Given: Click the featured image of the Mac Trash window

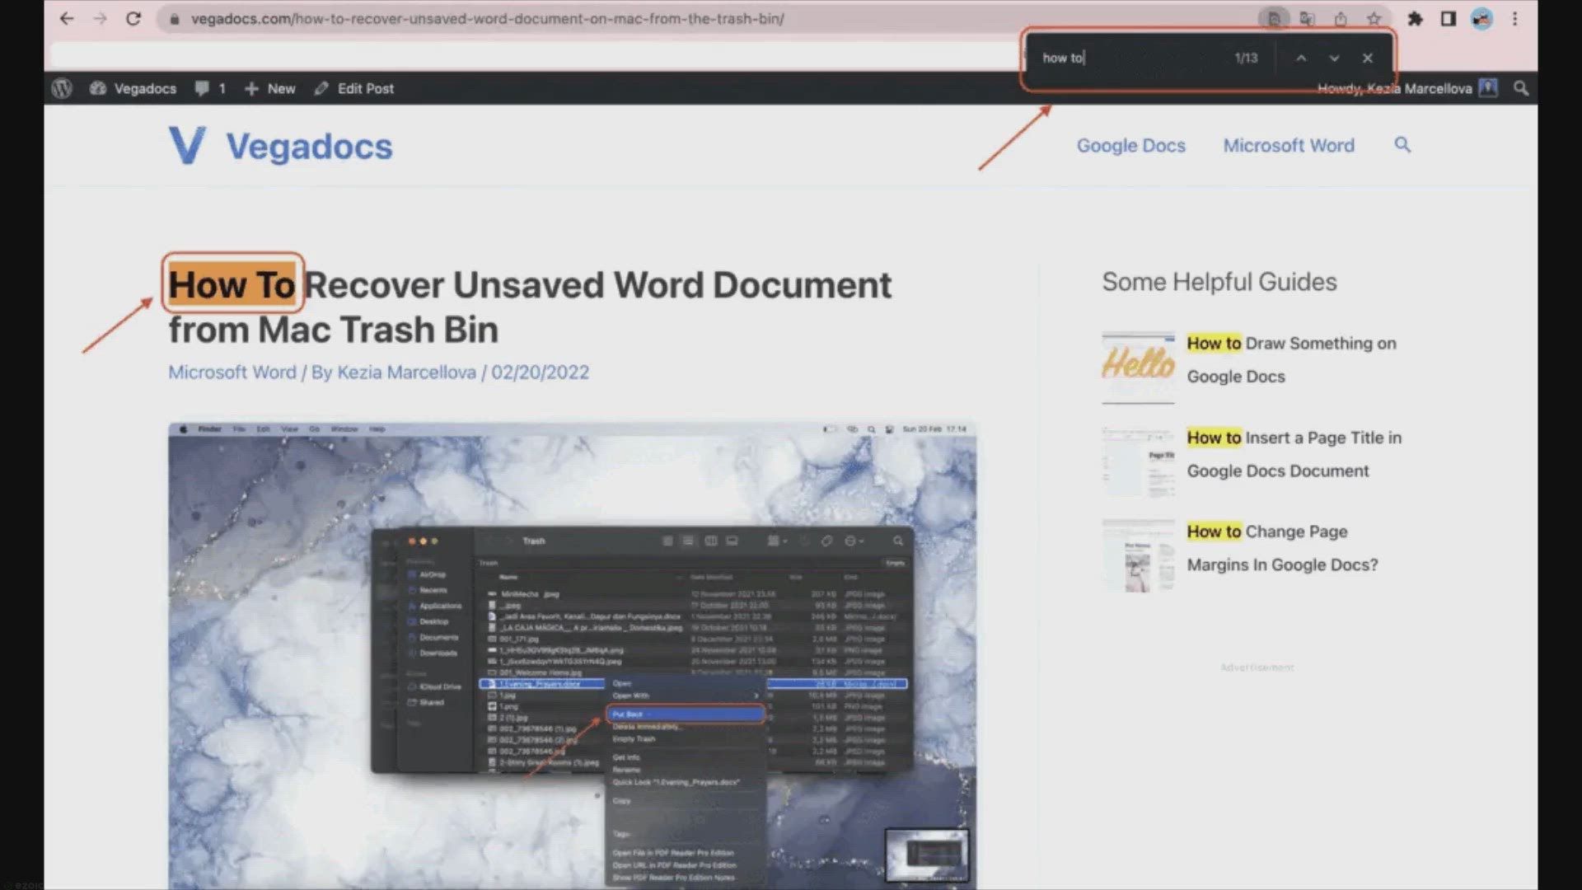Looking at the screenshot, I should pyautogui.click(x=573, y=655).
